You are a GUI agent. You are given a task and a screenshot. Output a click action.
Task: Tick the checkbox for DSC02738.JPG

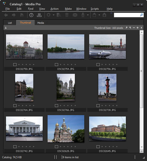(98, 106)
